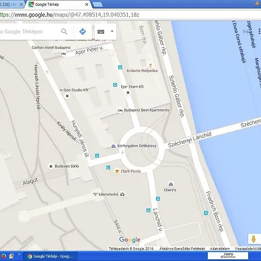Viewport: 261px width, 261px height.
Task: Select the Budapest Best Apartments hotel marker
Action: (x=120, y=110)
